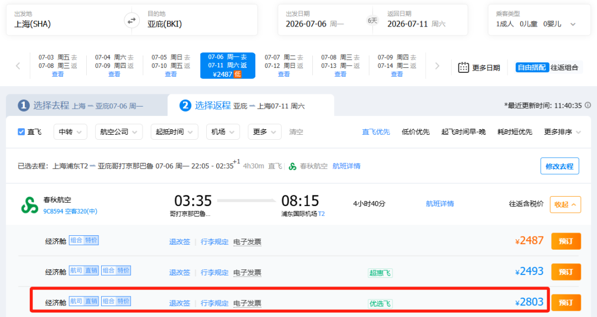Screen dimensions: 597x317
Task: Click step 1 circle icon
Action: (24, 105)
